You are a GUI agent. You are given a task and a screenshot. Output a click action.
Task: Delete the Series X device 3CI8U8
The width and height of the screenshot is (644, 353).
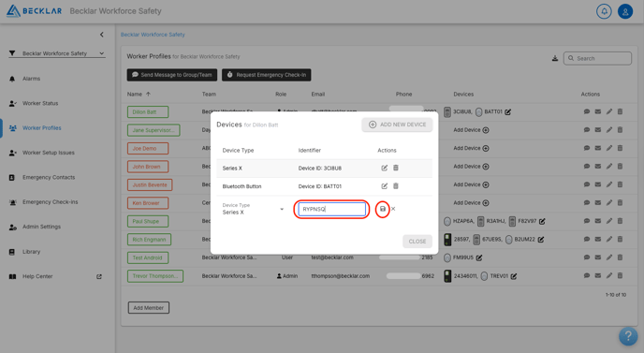coord(396,168)
